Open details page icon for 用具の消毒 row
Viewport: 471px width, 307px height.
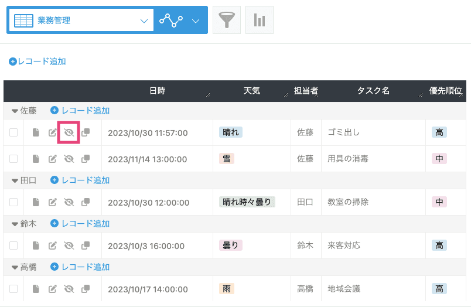[36, 159]
